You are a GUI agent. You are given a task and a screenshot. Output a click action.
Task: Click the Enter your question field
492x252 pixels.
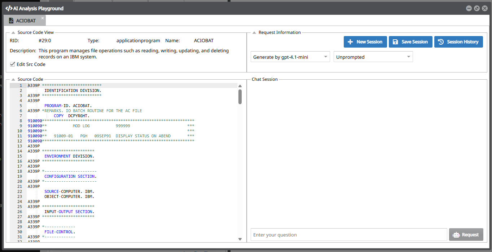(348, 235)
